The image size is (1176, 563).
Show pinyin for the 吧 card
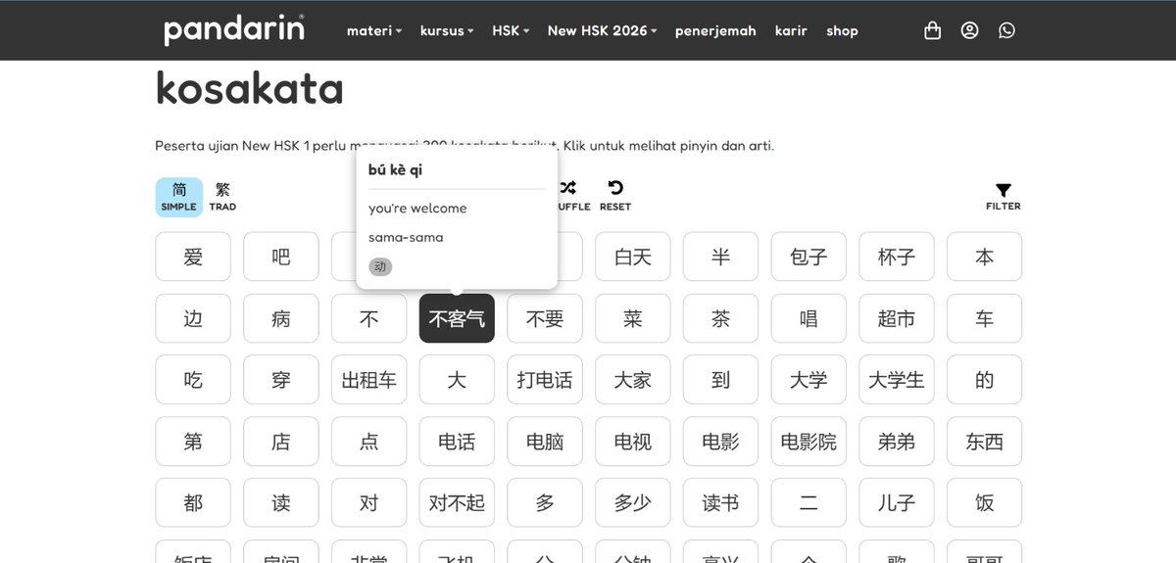[281, 257]
